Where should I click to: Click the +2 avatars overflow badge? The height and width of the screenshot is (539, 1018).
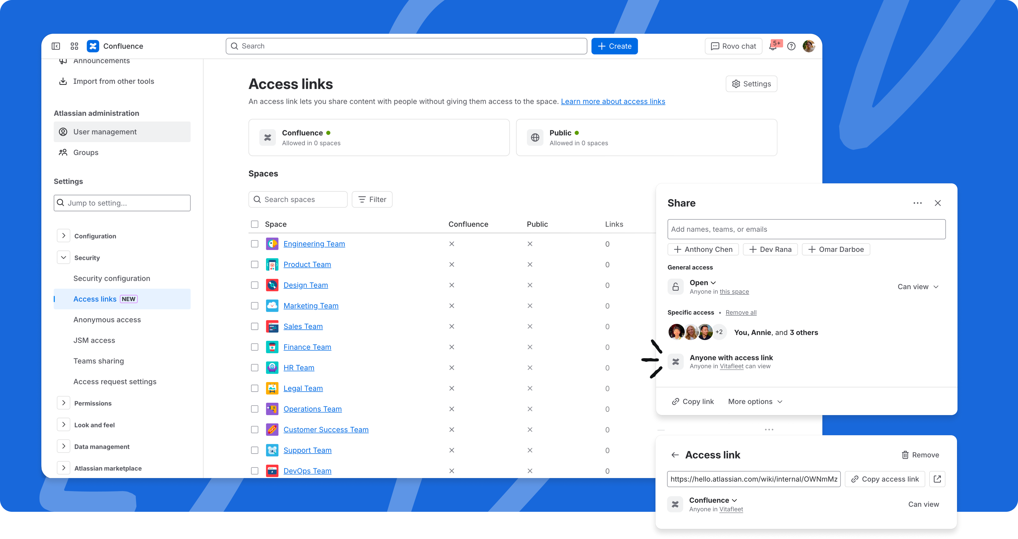[x=719, y=332]
